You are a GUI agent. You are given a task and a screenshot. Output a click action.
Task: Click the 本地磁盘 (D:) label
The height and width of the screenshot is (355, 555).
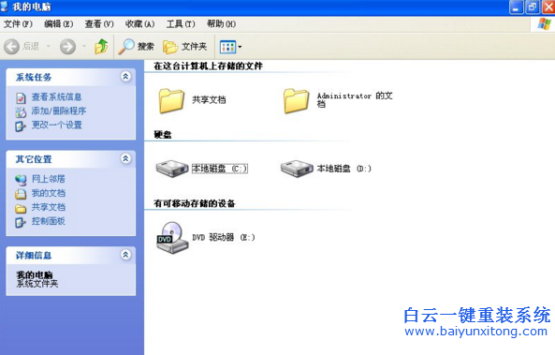[x=344, y=169]
